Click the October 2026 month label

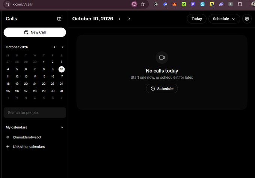[17, 47]
